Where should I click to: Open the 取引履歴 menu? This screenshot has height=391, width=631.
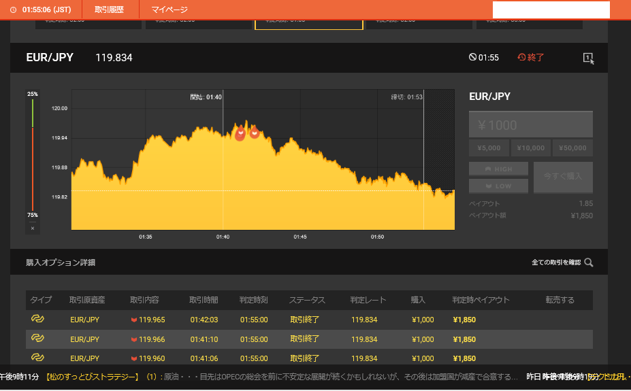tap(109, 10)
